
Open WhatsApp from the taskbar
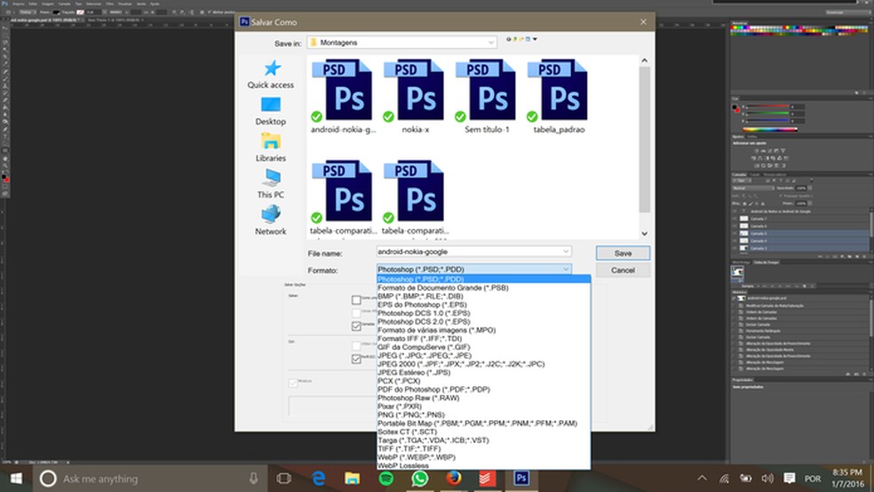tap(420, 479)
